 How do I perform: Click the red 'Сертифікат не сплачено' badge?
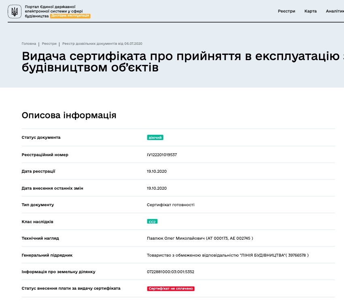pos(171,288)
